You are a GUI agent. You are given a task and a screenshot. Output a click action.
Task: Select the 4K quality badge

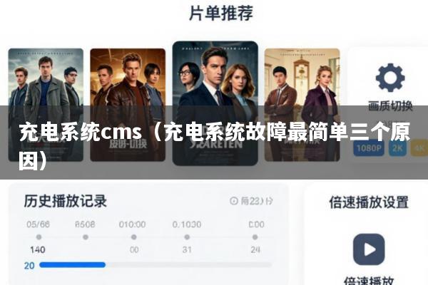419,148
